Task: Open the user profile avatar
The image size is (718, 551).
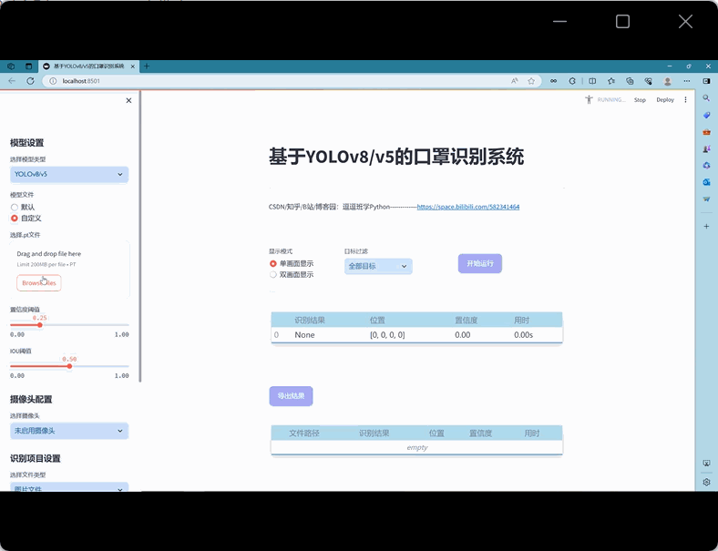Action: coord(667,81)
